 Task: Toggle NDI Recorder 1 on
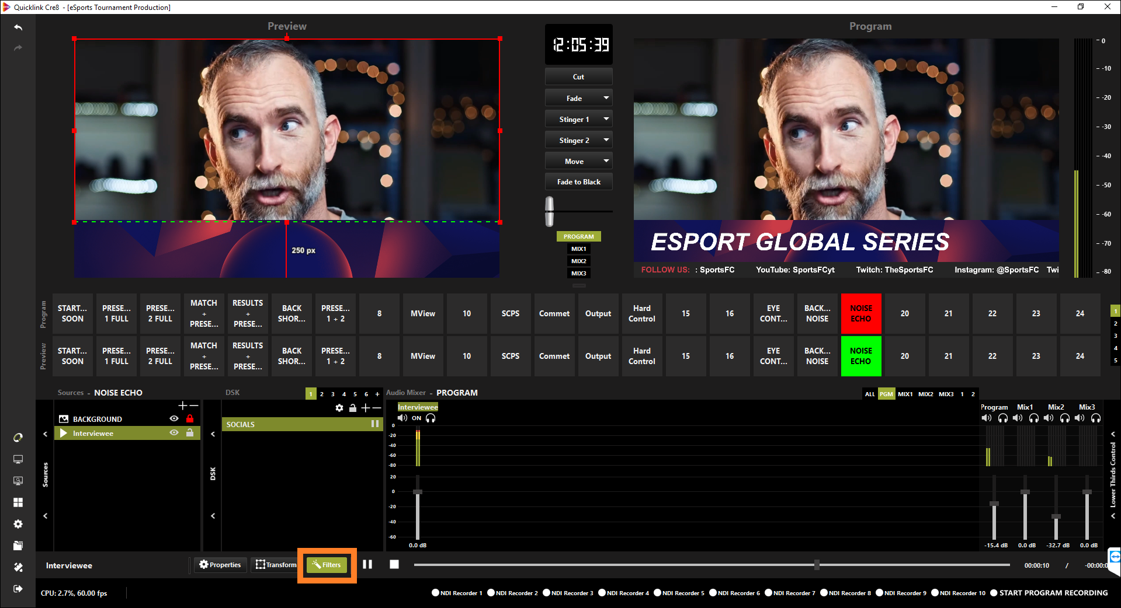435,593
